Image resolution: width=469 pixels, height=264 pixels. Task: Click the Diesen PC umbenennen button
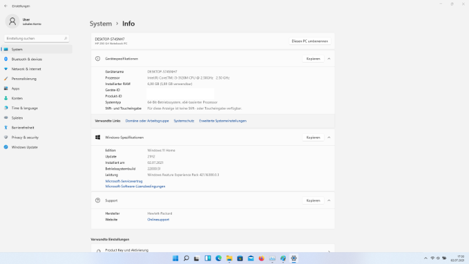click(310, 41)
